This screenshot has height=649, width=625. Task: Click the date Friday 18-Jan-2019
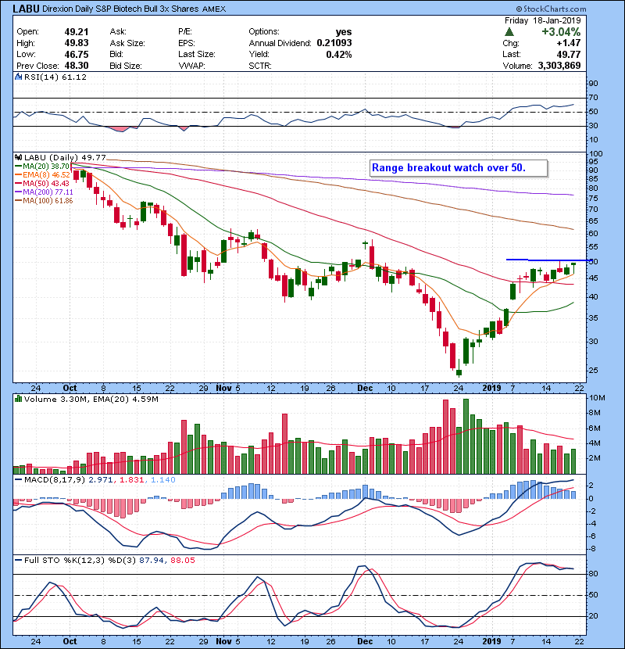tap(542, 20)
